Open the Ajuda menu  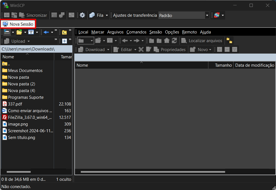(205, 32)
